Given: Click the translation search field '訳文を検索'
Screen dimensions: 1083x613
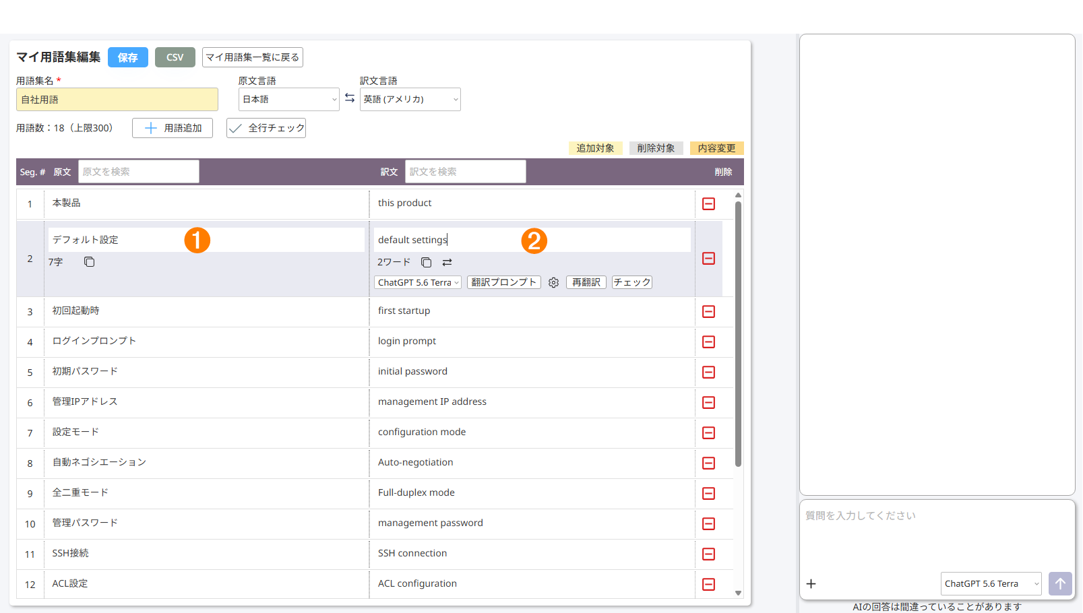Looking at the screenshot, I should [x=466, y=171].
